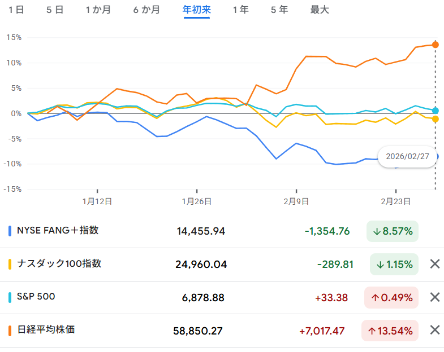Click the blue color marker beside NYSE FANG+
This screenshot has height=352, width=444.
10,231
